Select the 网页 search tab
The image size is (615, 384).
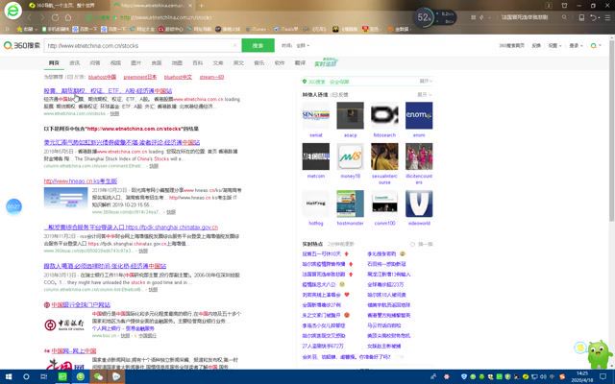[54, 62]
